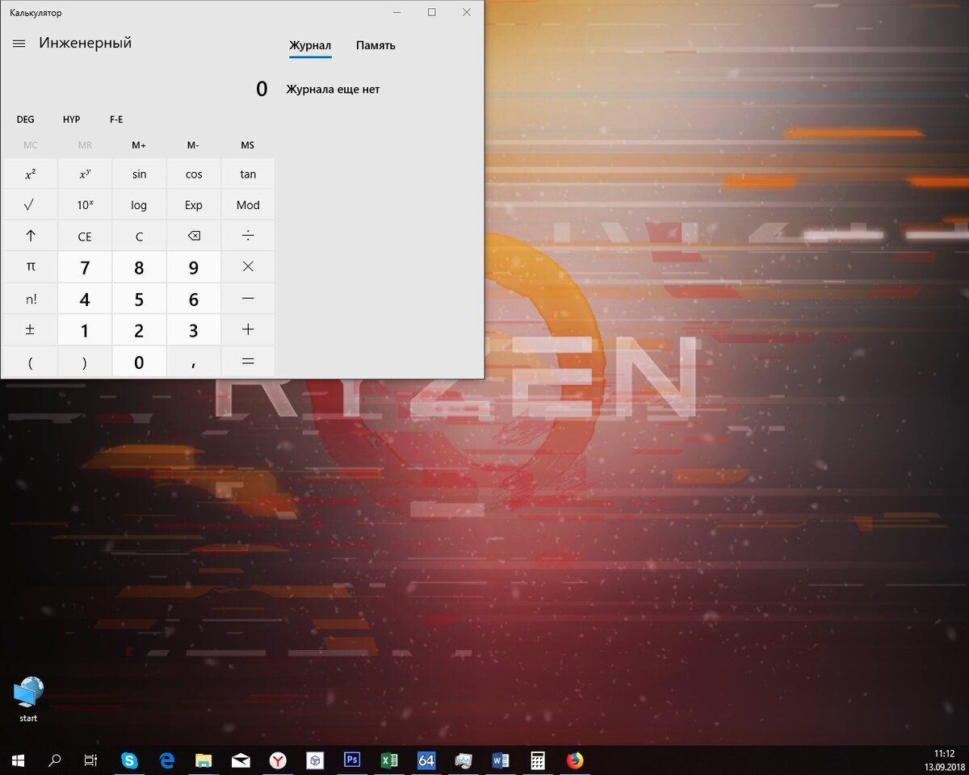Open taskbar search magnifier
969x775 pixels.
(x=55, y=760)
